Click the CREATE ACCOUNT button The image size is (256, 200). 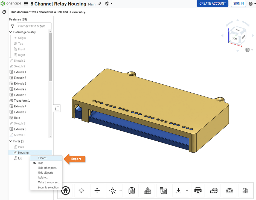[x=213, y=4]
